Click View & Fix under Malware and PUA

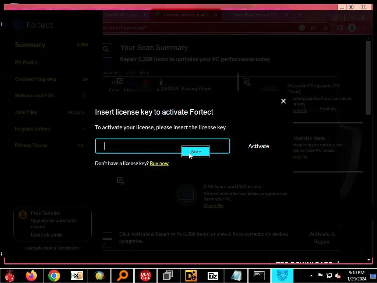(x=214, y=206)
